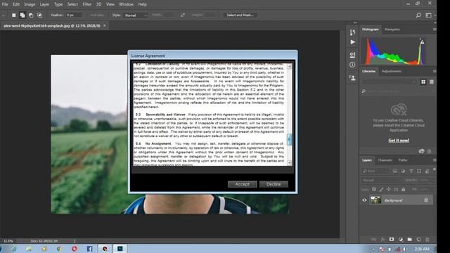Toggle pixel layer filter in Layers panel

click(395, 171)
